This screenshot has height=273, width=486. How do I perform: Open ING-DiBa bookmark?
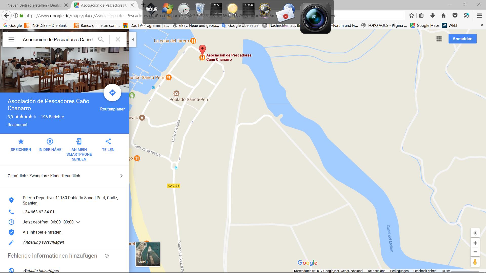point(48,25)
